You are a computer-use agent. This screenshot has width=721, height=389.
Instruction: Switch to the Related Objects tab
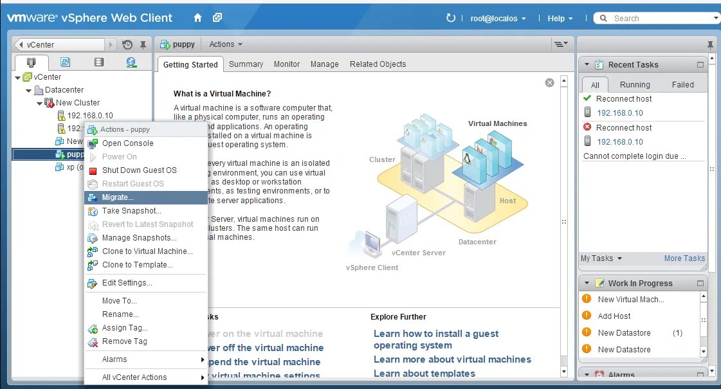pos(378,64)
